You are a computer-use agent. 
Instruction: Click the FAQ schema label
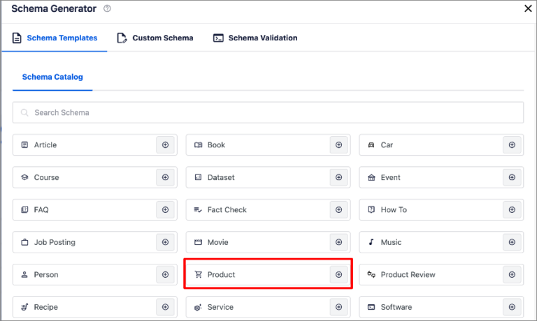pyautogui.click(x=41, y=209)
